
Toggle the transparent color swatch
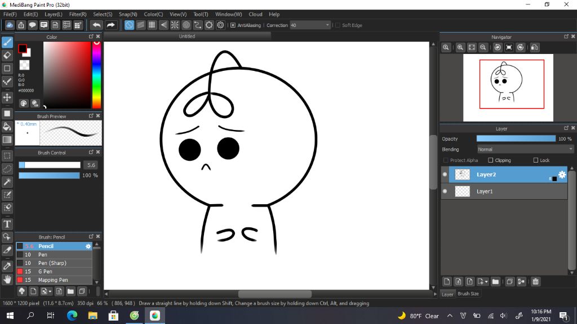24,65
